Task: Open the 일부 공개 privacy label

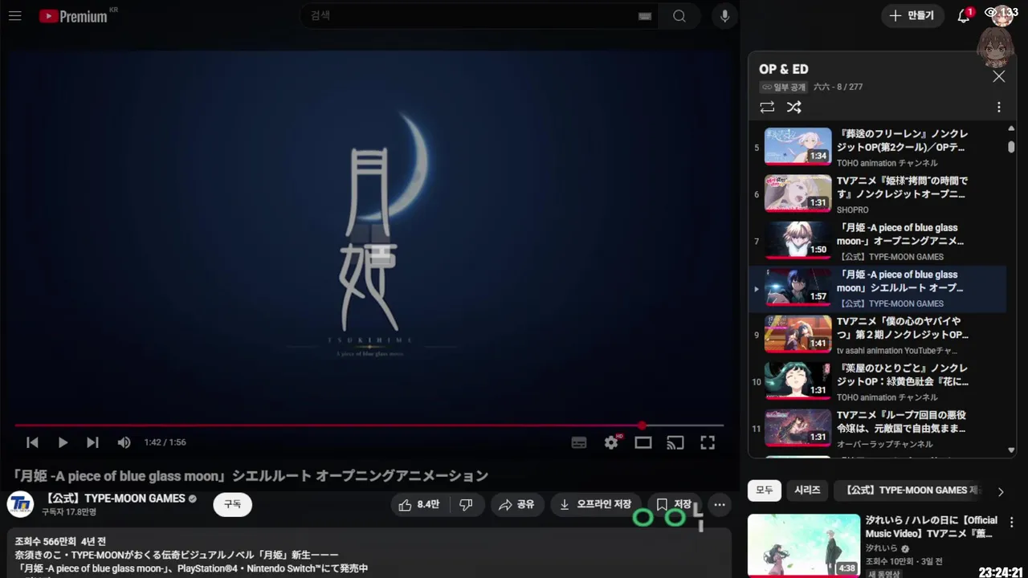Action: pos(782,87)
